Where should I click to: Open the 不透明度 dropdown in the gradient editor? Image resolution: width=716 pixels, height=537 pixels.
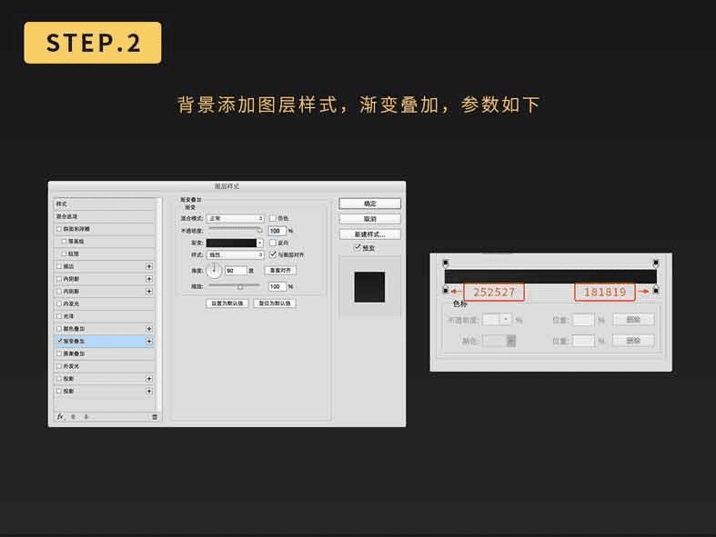click(506, 320)
